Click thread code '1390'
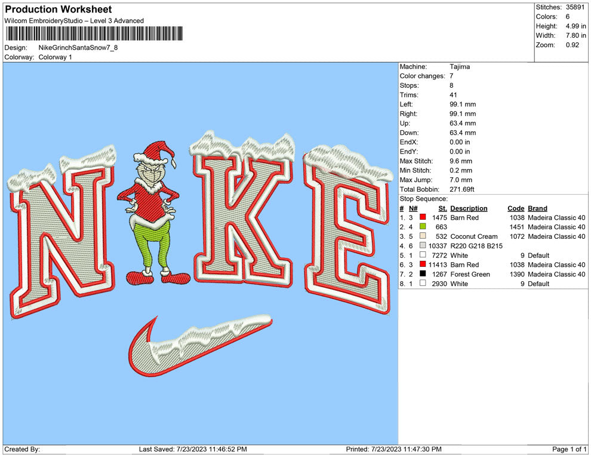The width and height of the screenshot is (591, 455). pos(517,274)
